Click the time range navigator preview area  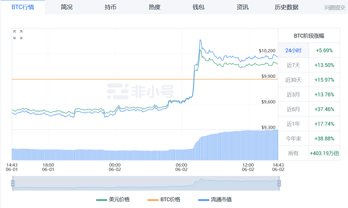pos(146,183)
